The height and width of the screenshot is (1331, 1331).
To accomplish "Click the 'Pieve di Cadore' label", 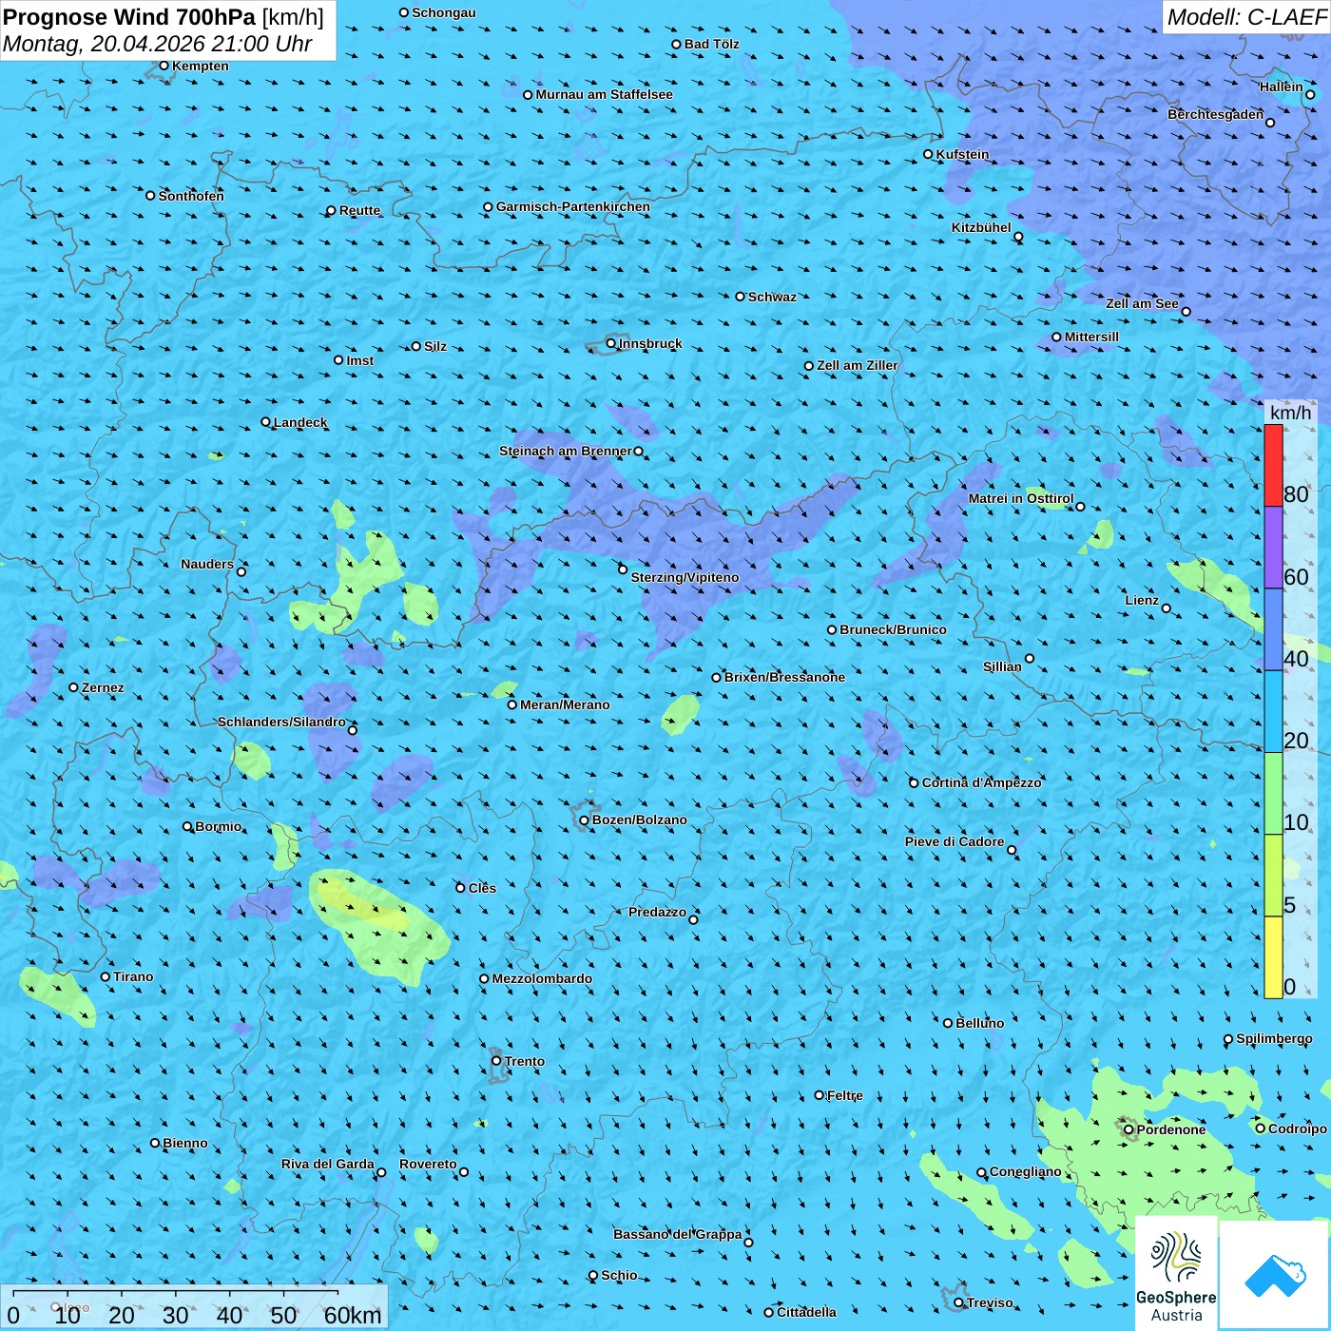I will pyautogui.click(x=955, y=841).
